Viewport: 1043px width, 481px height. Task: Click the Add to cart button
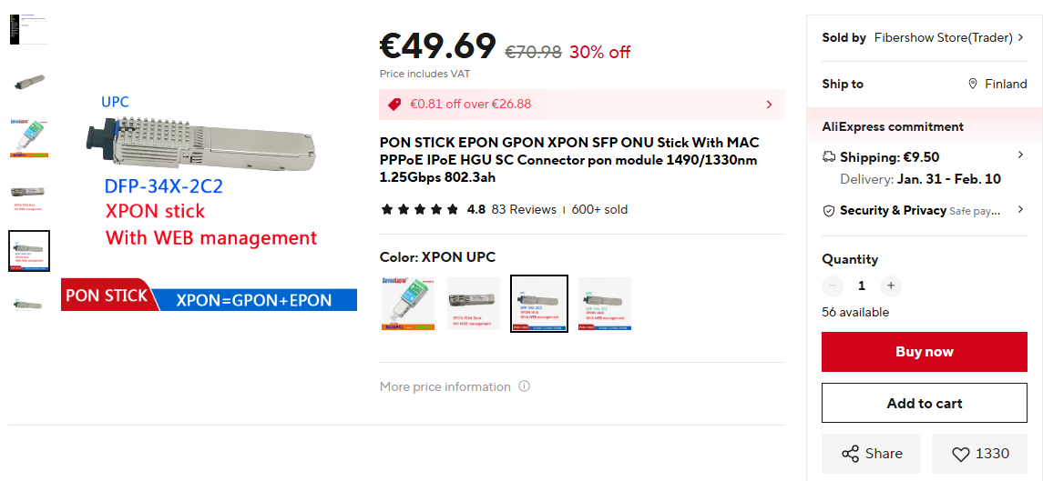tap(925, 404)
